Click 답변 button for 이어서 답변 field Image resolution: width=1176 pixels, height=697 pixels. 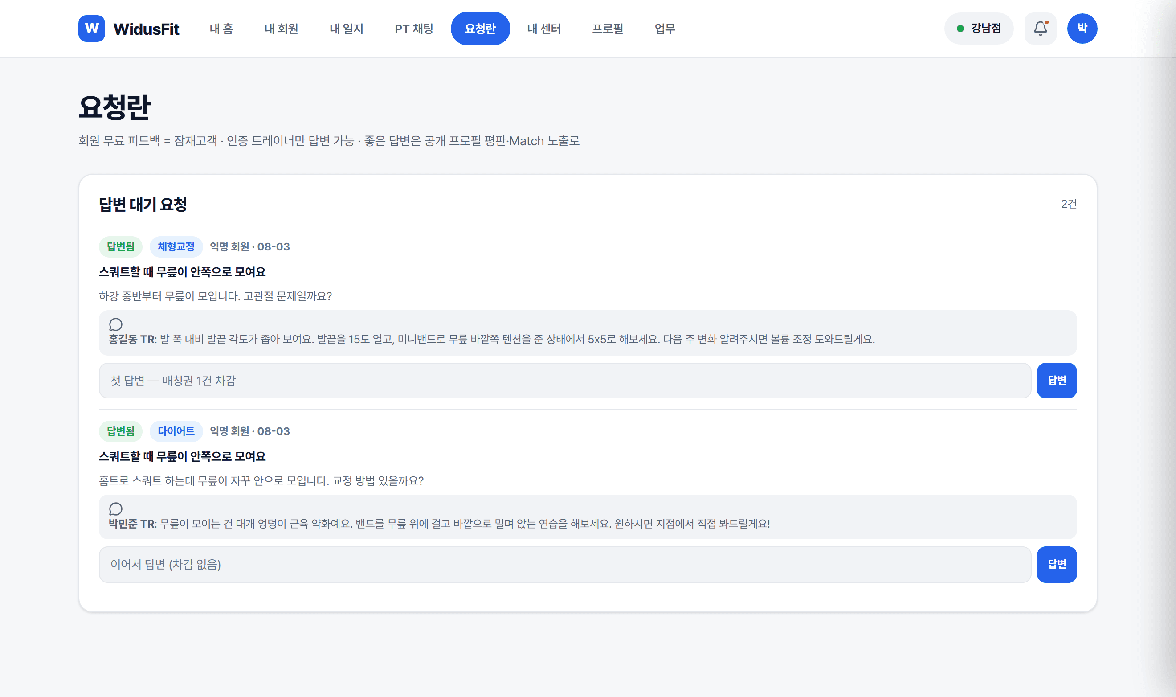pos(1057,564)
